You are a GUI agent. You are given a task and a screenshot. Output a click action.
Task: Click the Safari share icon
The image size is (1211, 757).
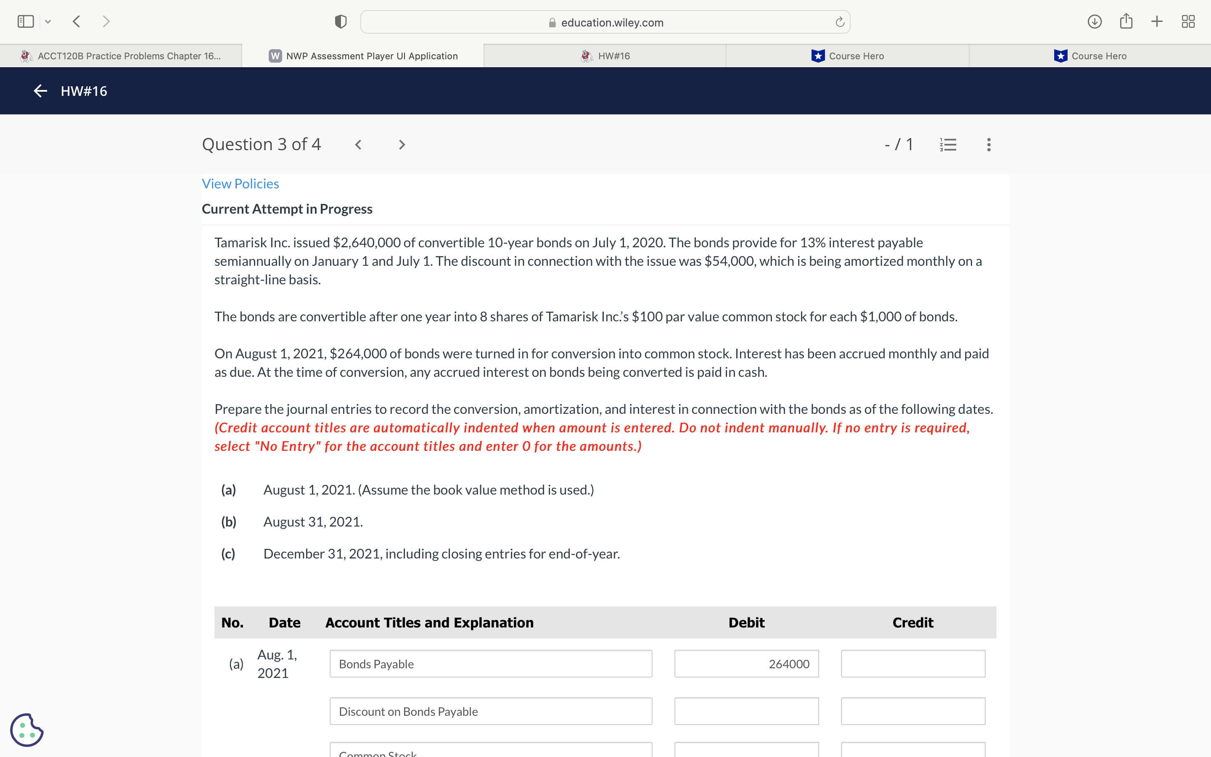[1126, 21]
